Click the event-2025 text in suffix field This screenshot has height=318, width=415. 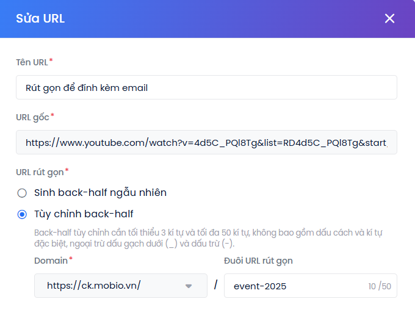coord(260,286)
